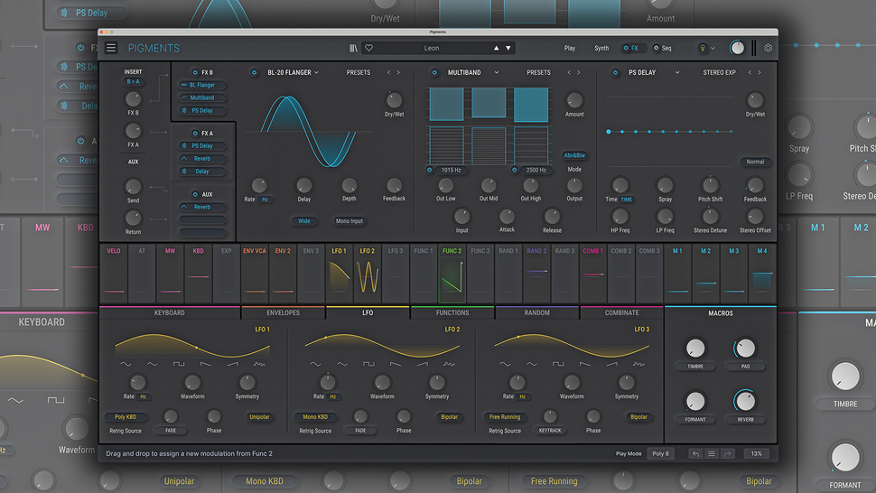Screen dimensions: 876x493
Task: Open the Poly 6 play mode dropdown
Action: (660, 454)
